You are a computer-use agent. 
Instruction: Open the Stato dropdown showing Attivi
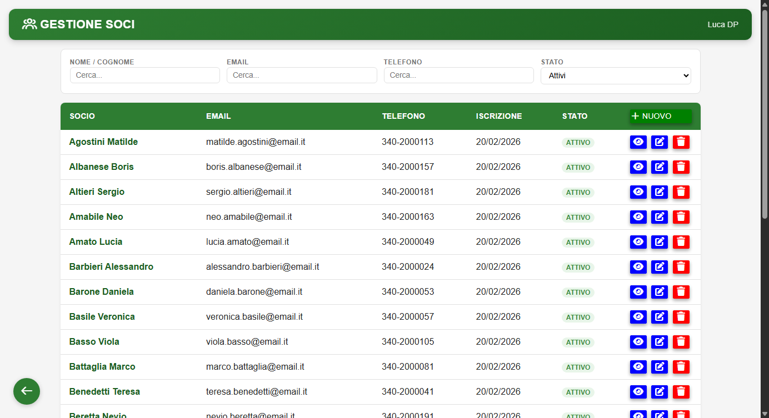click(616, 75)
